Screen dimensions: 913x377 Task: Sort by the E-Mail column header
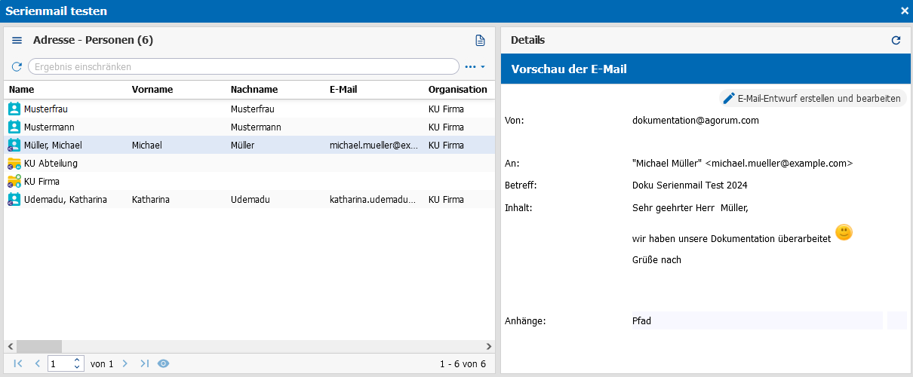point(343,89)
